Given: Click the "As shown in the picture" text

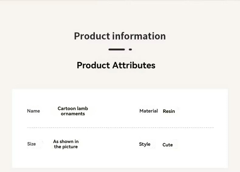Looking at the screenshot, I should click(x=66, y=144).
